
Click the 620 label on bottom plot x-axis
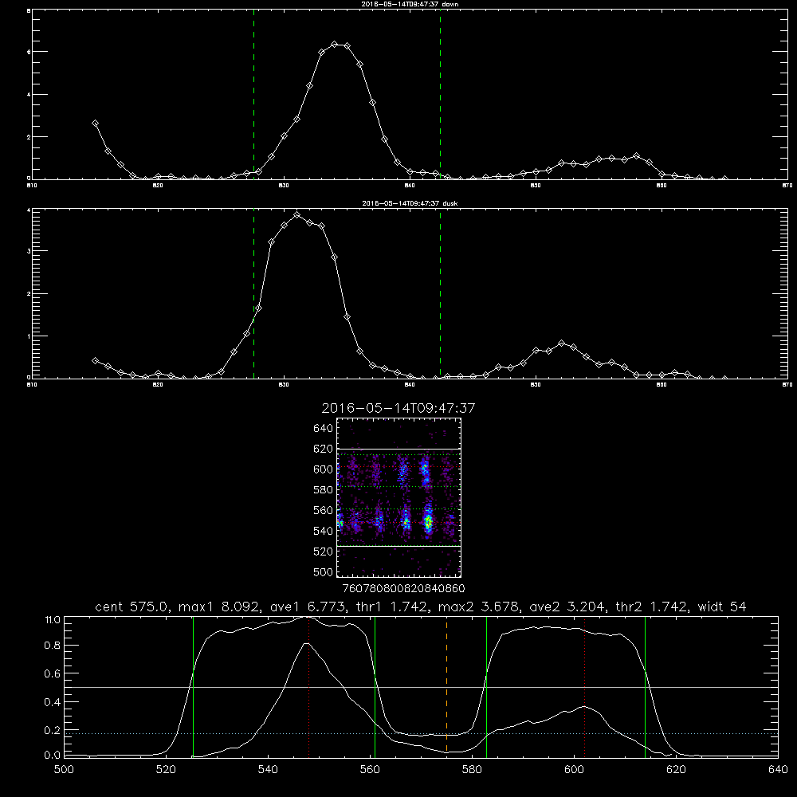(x=677, y=770)
